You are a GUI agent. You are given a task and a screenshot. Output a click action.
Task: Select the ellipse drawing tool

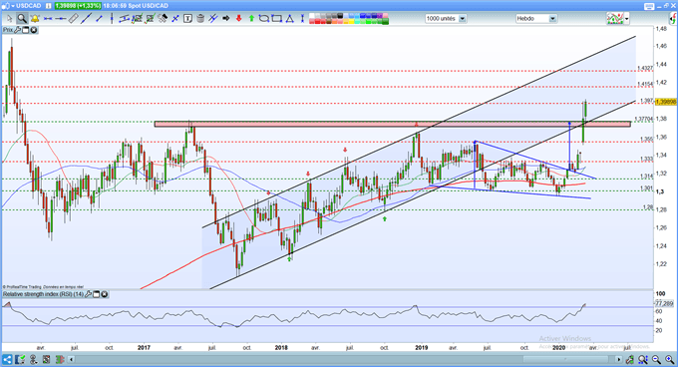tap(264, 19)
